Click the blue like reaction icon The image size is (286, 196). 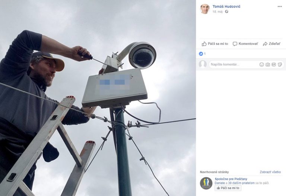tap(201, 54)
